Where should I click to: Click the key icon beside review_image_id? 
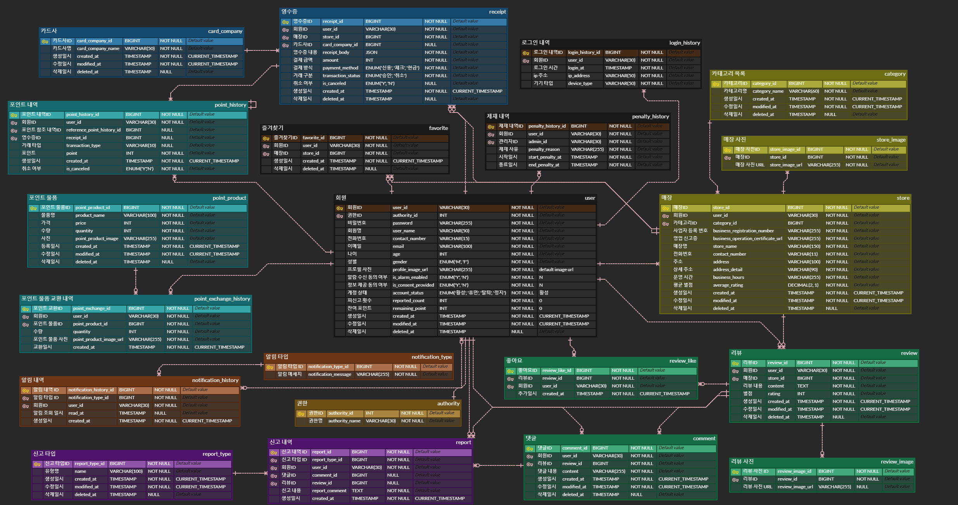coord(735,472)
